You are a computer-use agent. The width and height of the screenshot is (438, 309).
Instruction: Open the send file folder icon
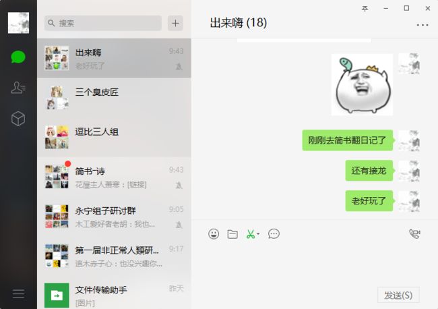tap(232, 234)
